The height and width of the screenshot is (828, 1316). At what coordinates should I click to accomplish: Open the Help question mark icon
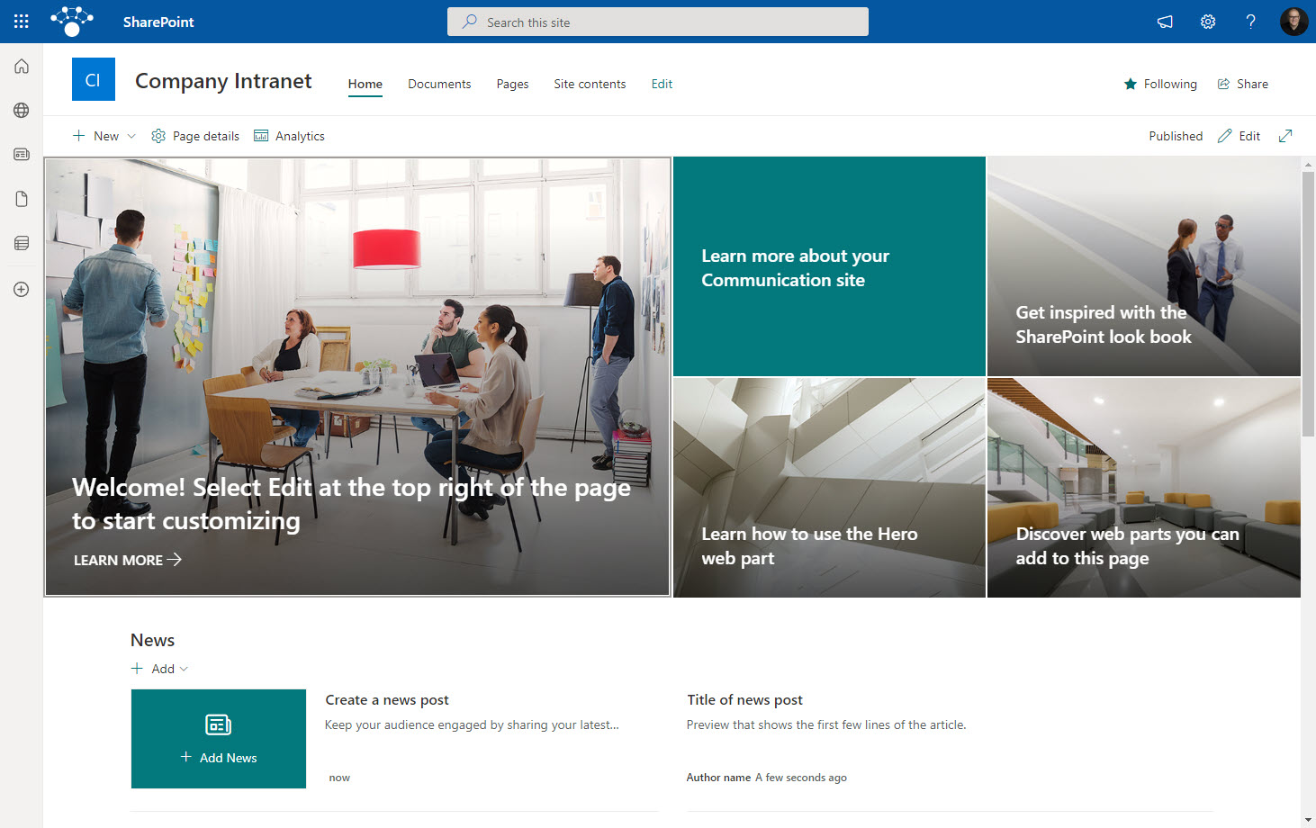(x=1250, y=22)
